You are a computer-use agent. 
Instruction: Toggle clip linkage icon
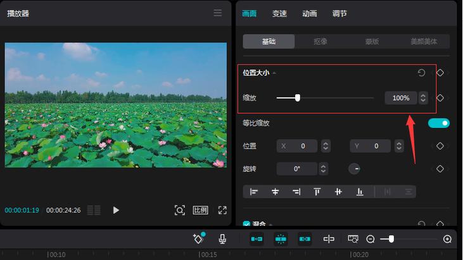(x=305, y=239)
